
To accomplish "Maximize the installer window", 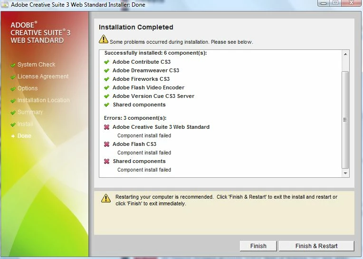I will [x=335, y=3].
